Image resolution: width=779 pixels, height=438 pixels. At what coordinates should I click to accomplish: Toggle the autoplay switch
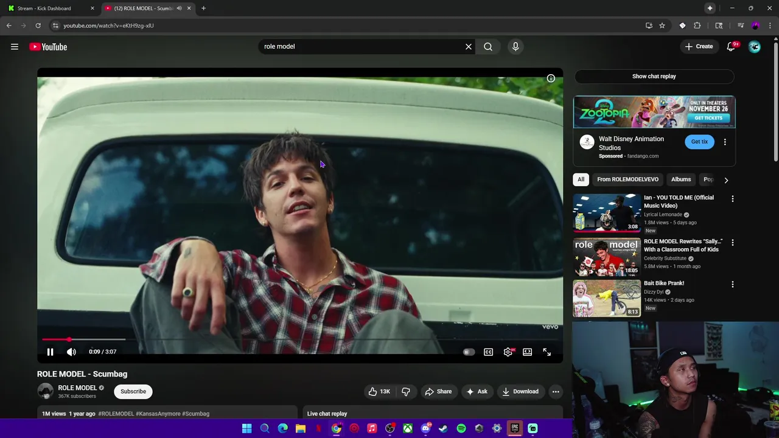[468, 352]
